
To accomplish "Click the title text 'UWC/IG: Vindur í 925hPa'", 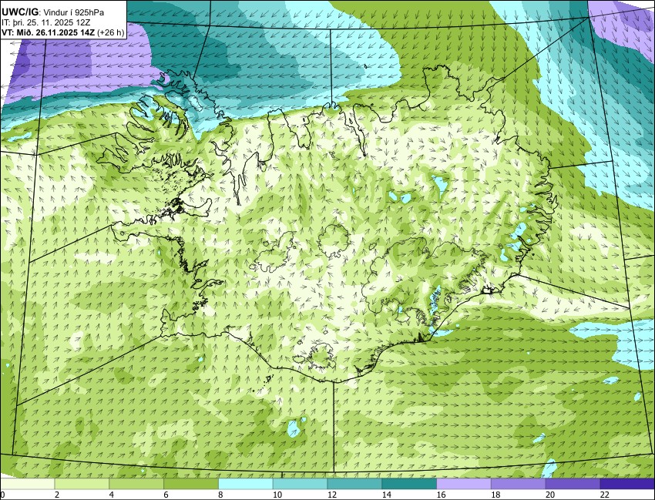I will click(x=53, y=12).
